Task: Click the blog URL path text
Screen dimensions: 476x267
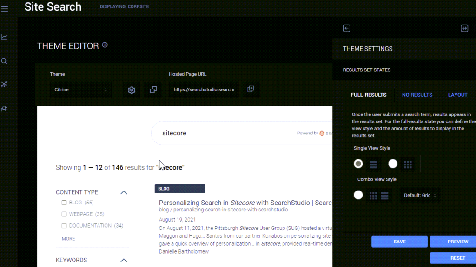Action: 224,210
